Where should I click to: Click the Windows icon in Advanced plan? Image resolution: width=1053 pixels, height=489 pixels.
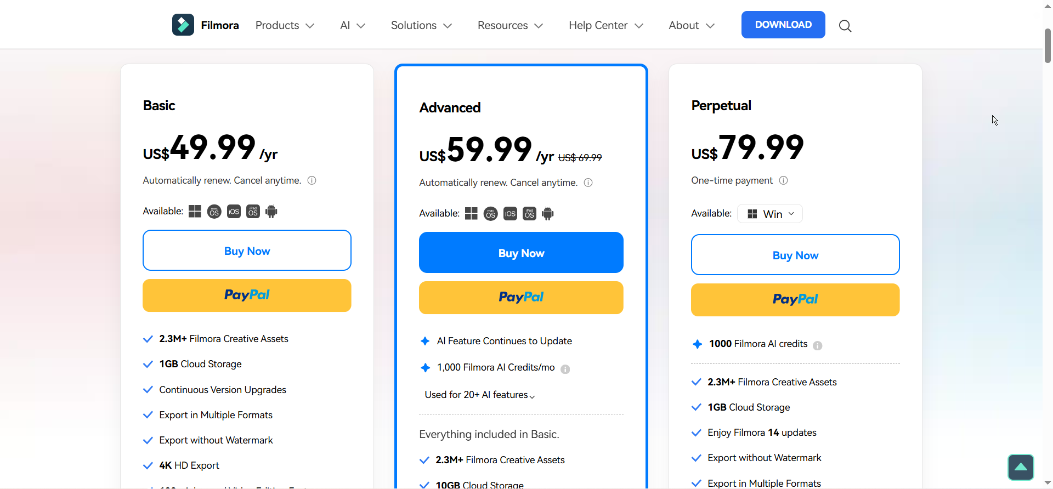point(471,214)
